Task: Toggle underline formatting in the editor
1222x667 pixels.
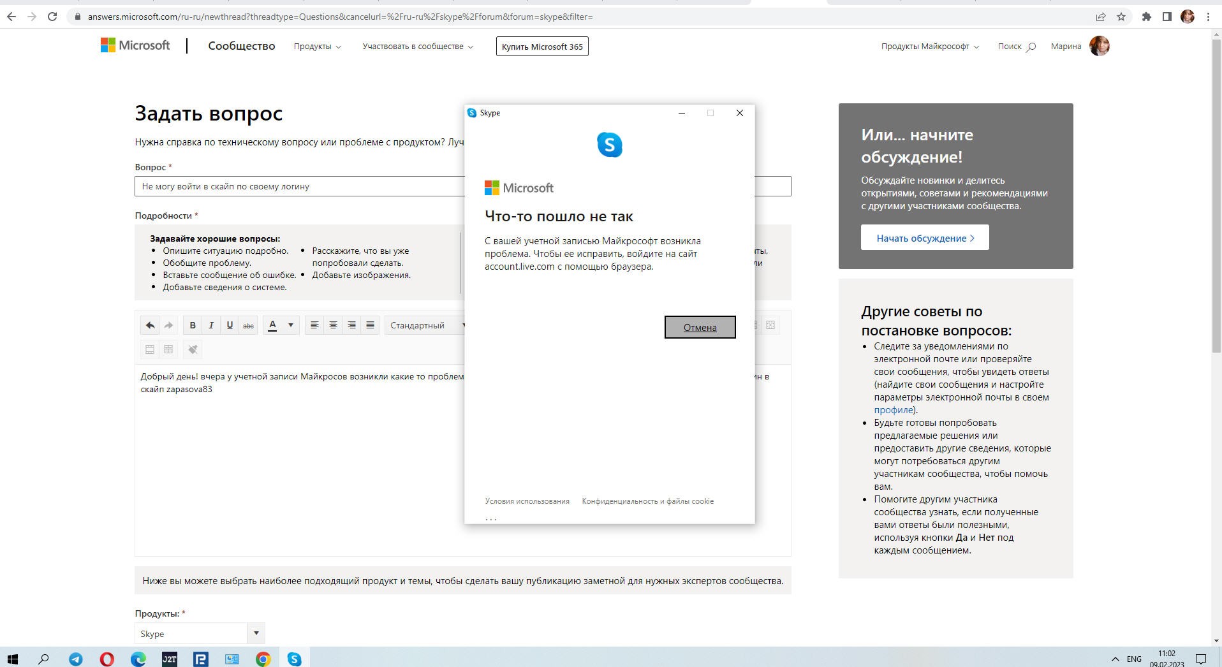Action: [x=230, y=325]
